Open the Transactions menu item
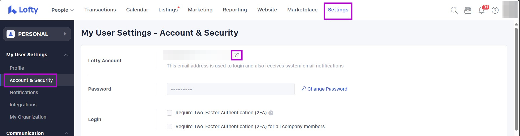 coord(100,10)
